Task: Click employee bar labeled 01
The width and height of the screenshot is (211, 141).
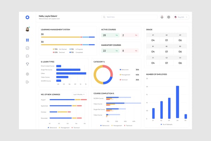Action: tap(153, 114)
